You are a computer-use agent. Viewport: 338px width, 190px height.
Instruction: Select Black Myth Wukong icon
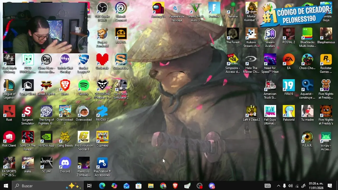[x=9, y=60]
